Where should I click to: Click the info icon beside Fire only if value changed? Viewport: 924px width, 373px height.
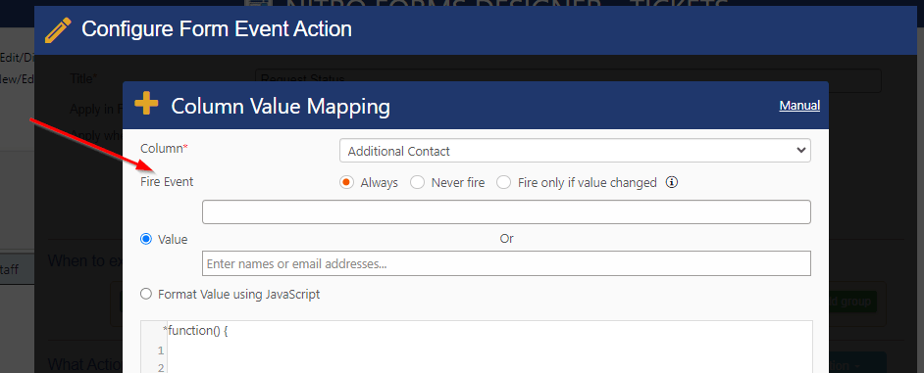(x=671, y=182)
